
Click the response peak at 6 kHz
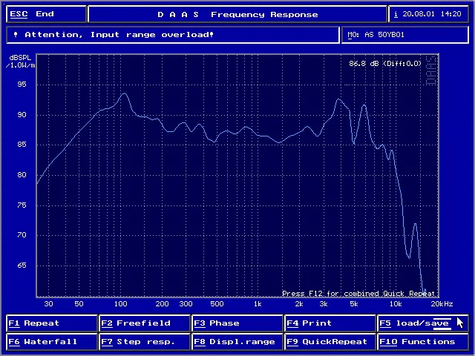[364, 105]
